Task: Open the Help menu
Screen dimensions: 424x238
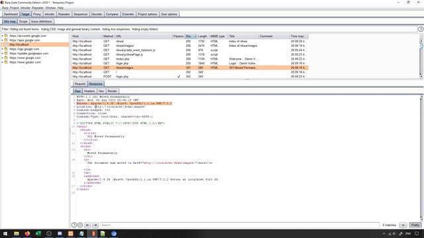Action: (60, 8)
